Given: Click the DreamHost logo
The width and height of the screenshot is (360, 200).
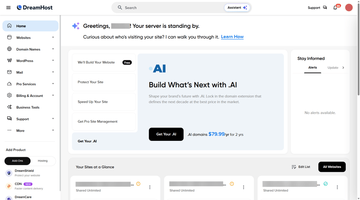Looking at the screenshot, I should point(35,8).
